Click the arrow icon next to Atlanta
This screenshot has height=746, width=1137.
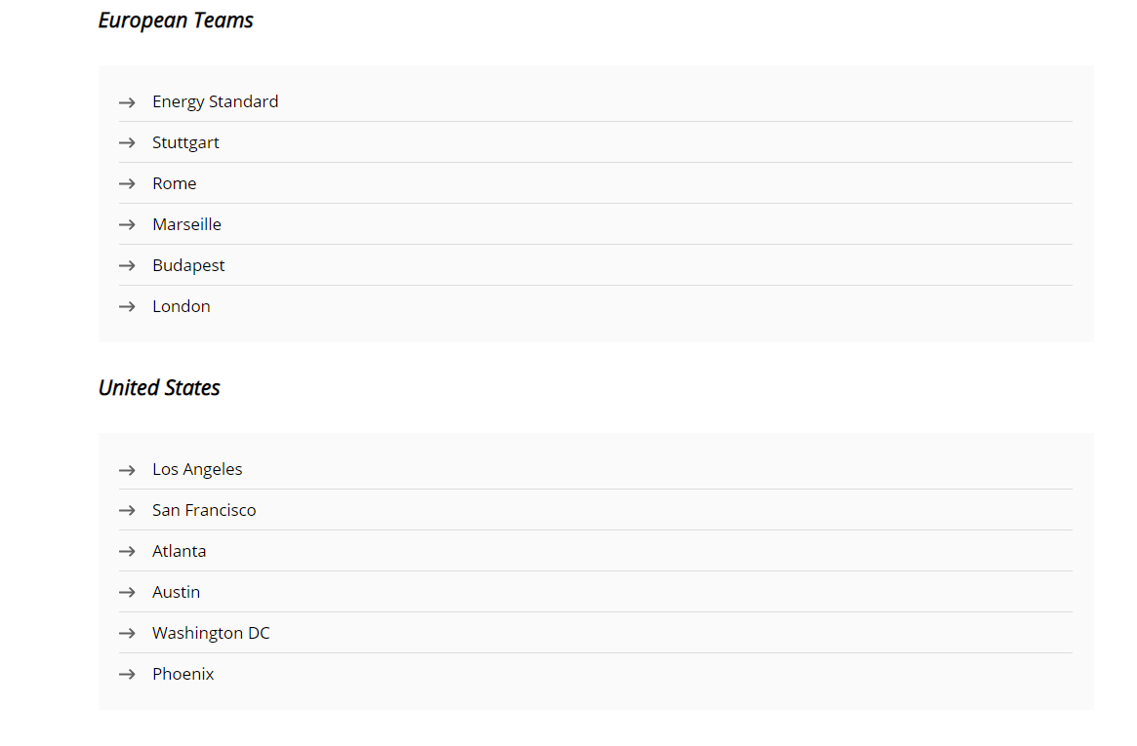tap(127, 552)
